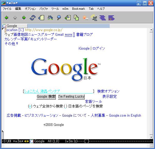The image size is (155, 149).
Task: Select ウェブ全体から検索 radio option
Action: click(30, 106)
